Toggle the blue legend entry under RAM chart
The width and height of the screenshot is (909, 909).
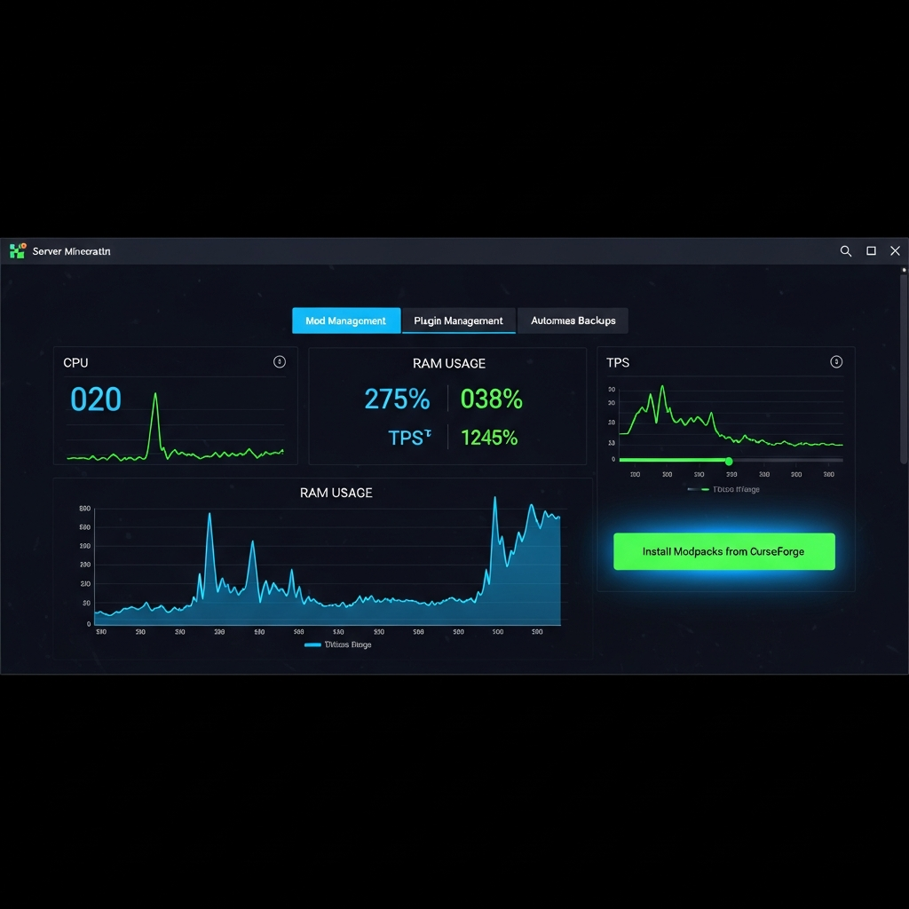tap(338, 644)
